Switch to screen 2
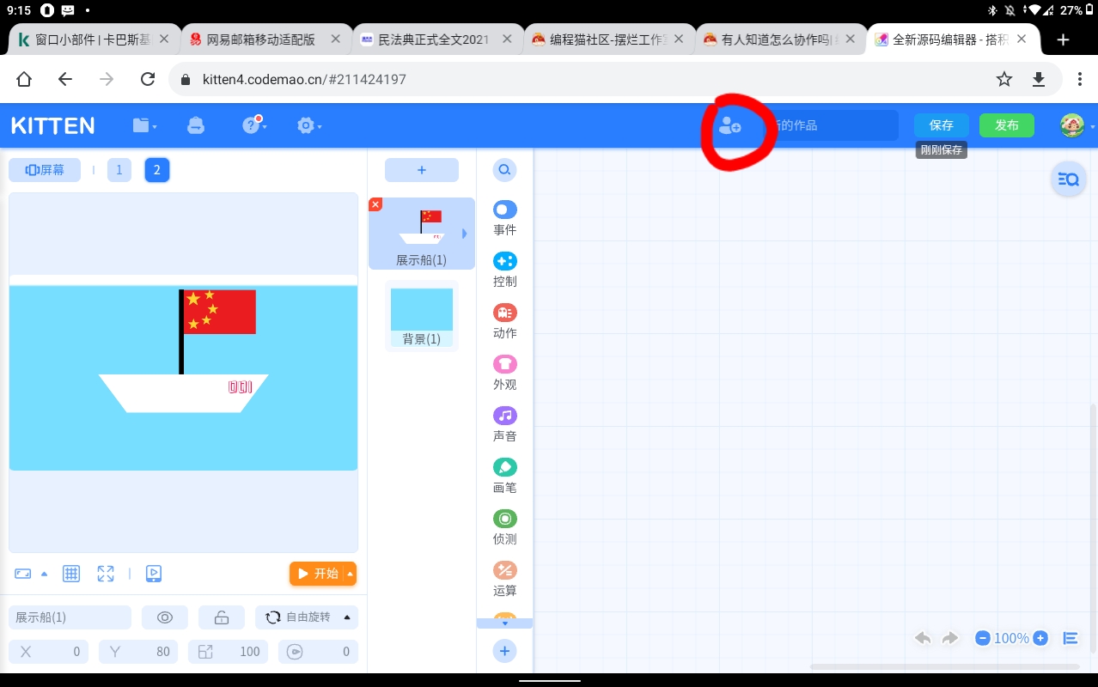The width and height of the screenshot is (1098, 687). [156, 170]
